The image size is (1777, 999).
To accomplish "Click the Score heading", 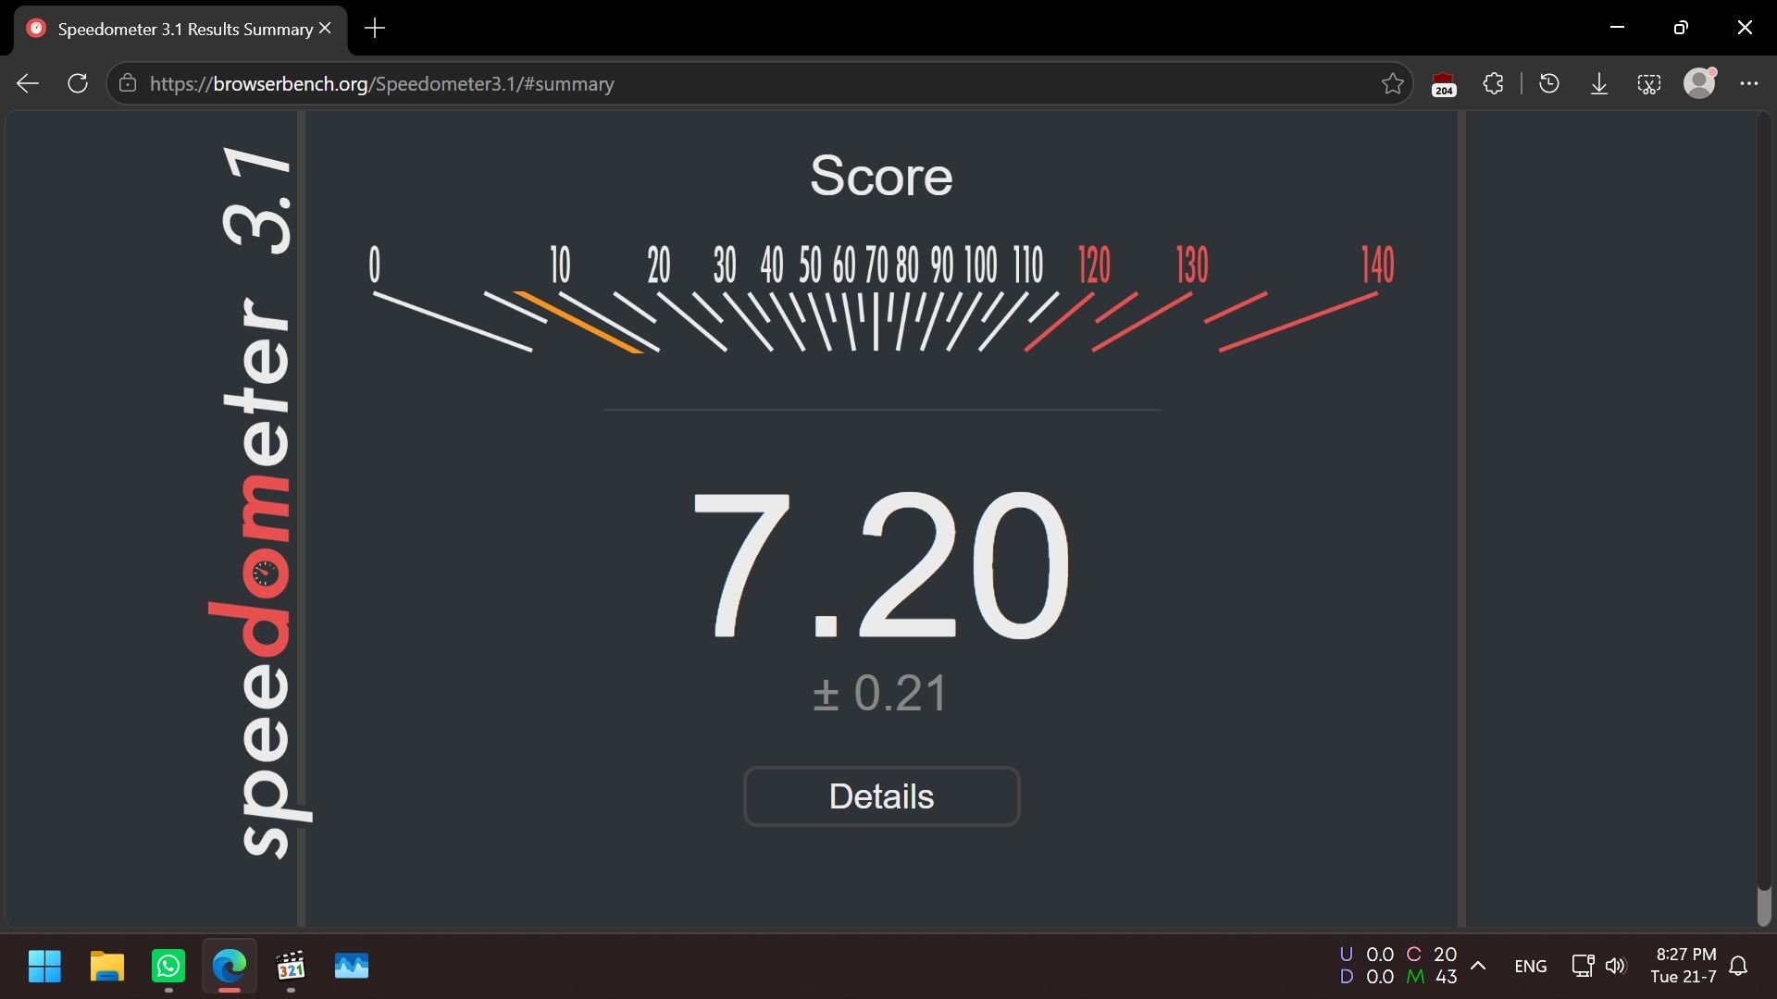I will (x=881, y=176).
